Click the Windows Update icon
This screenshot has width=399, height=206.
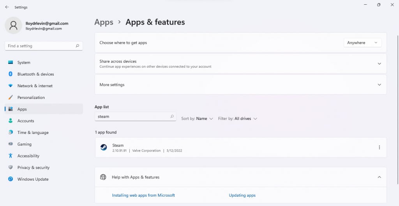11,179
